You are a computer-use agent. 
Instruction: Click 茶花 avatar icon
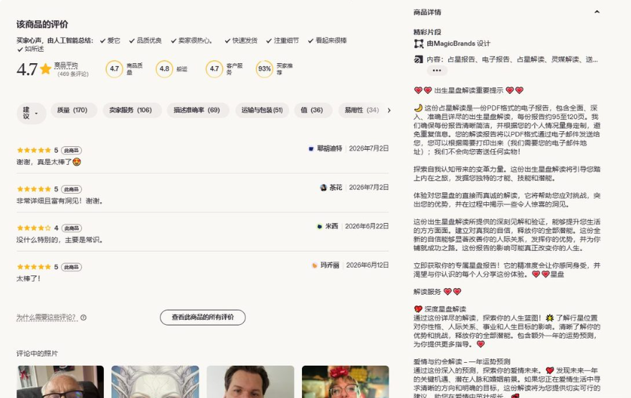(x=323, y=188)
